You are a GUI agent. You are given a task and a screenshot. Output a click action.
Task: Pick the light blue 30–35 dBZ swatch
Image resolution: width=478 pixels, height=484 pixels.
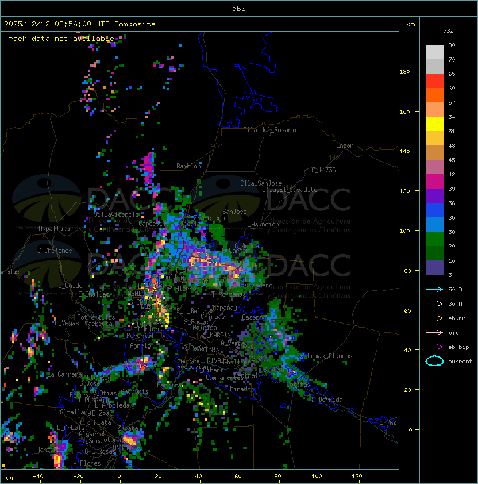pos(434,225)
